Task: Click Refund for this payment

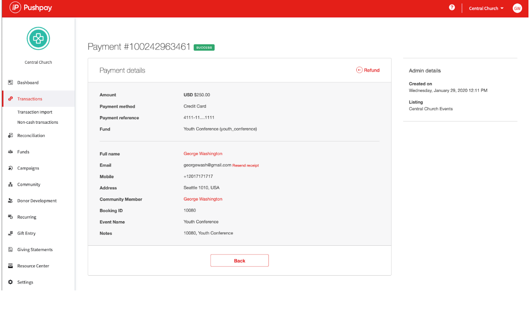Action: [x=368, y=70]
